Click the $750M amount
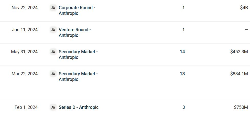250x115 pixels. (241, 107)
